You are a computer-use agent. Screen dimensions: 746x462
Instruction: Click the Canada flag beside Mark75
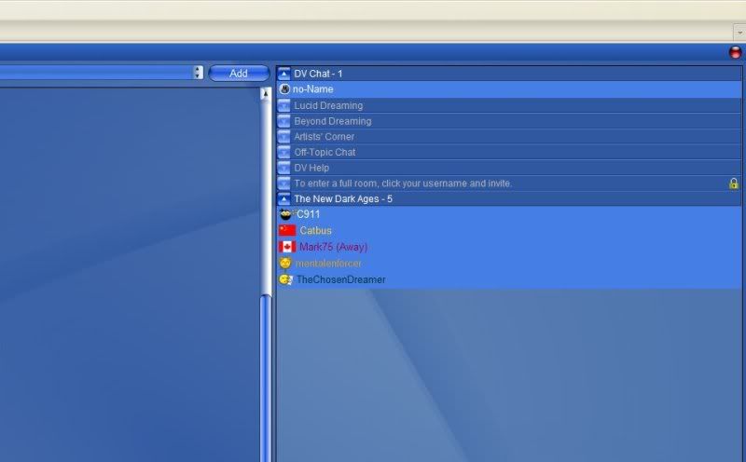point(287,247)
